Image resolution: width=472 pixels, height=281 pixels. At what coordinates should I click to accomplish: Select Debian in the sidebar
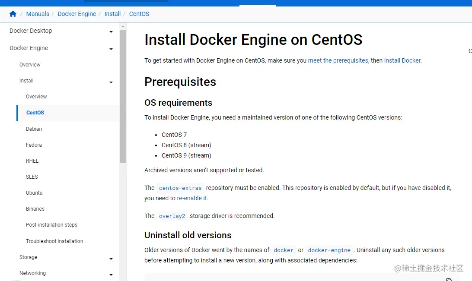(x=34, y=129)
